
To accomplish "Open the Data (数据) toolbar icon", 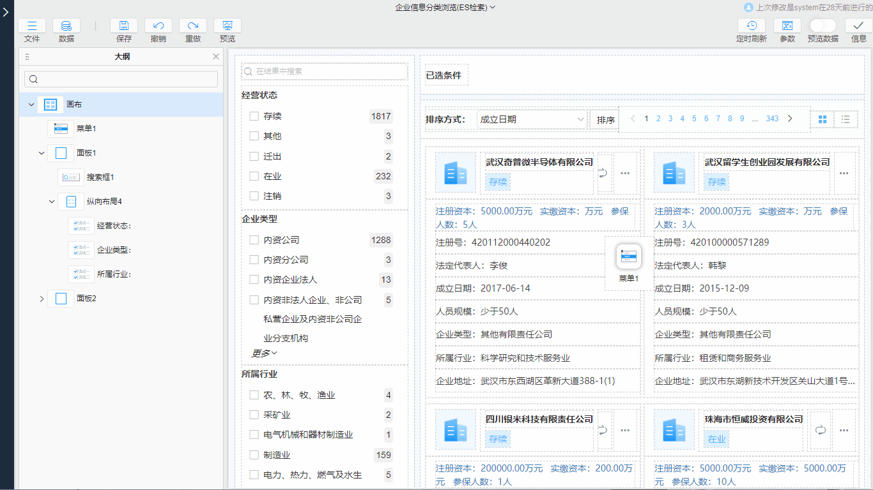I will (66, 26).
